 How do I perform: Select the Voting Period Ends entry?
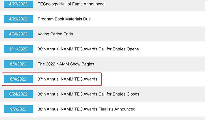pyautogui.click(x=55, y=34)
